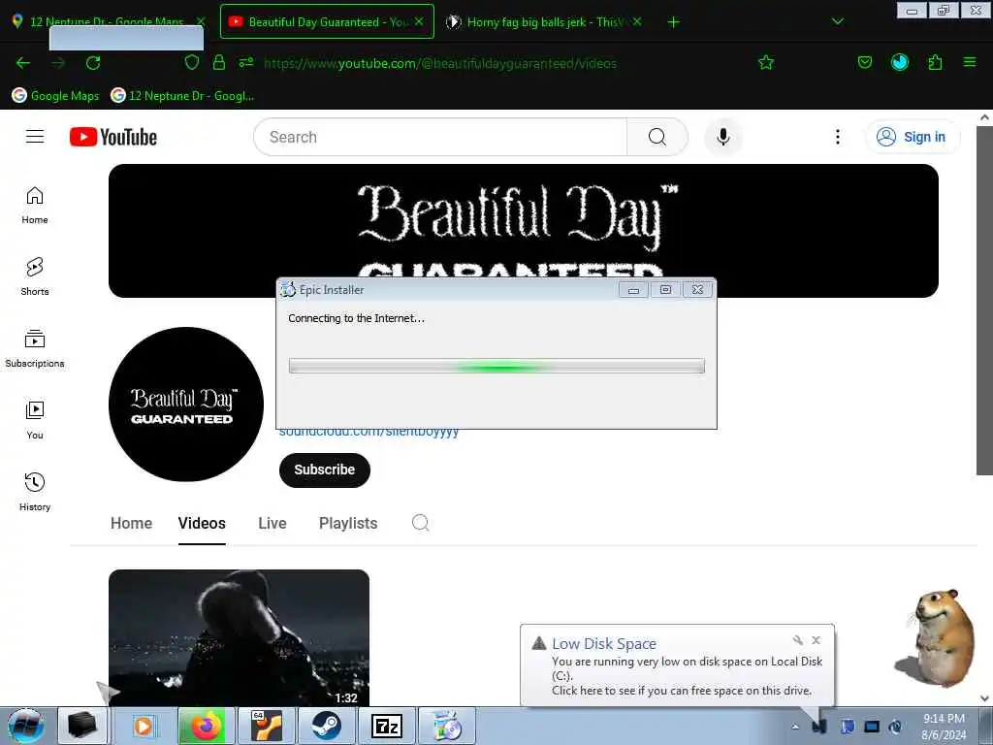Search within the channel magnifier icon
Image resolution: width=993 pixels, height=745 pixels.
point(420,523)
